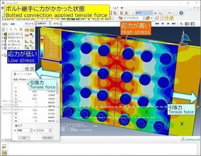Open the Y quantity type dropdown エネルギ
Screen dimensions: 201x156
point(44,130)
